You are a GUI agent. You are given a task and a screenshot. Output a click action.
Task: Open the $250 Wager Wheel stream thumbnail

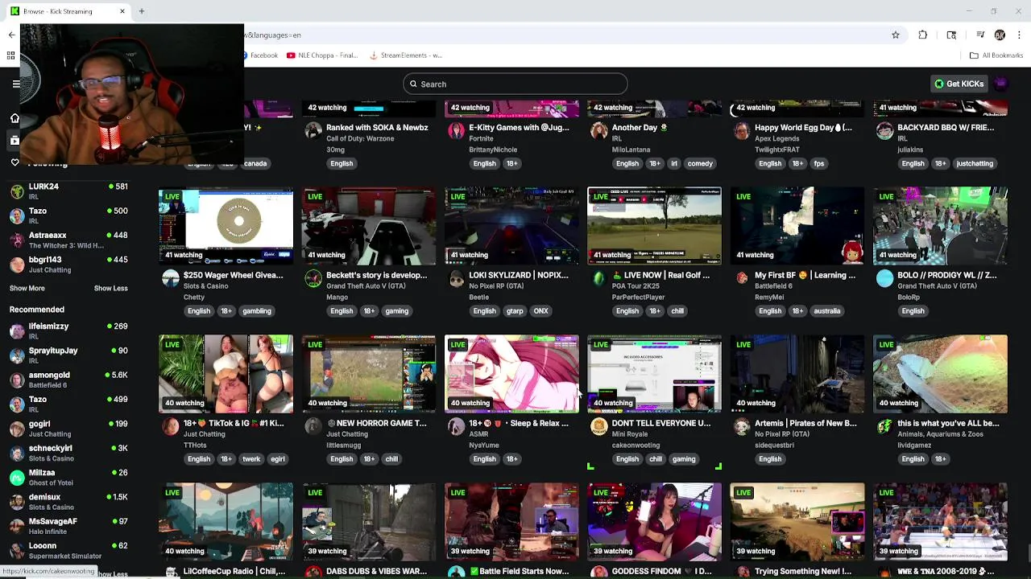click(x=226, y=226)
